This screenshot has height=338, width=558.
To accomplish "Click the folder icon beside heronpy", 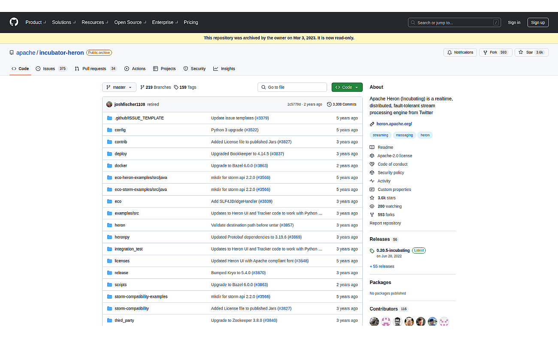I will [109, 237].
